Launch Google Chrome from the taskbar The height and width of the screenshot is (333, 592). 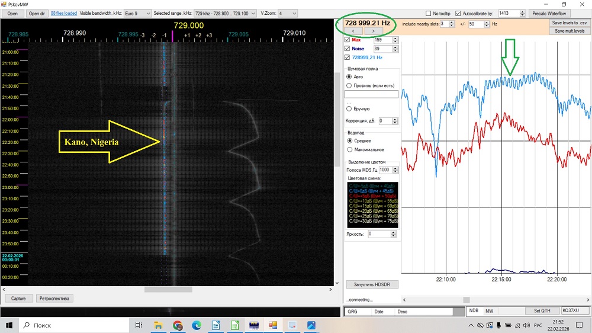pyautogui.click(x=178, y=325)
